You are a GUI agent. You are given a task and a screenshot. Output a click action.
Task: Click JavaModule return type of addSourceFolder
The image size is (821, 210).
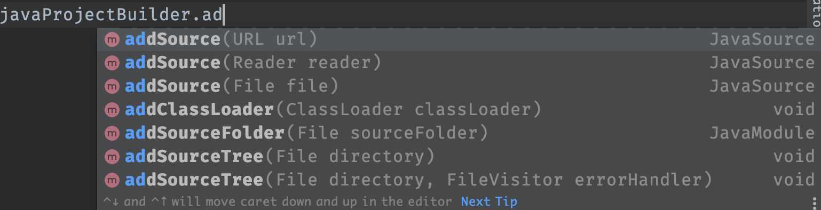pyautogui.click(x=762, y=133)
